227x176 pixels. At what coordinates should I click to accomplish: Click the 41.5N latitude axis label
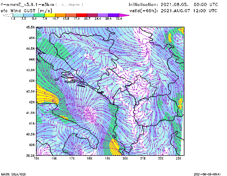pos(30,113)
